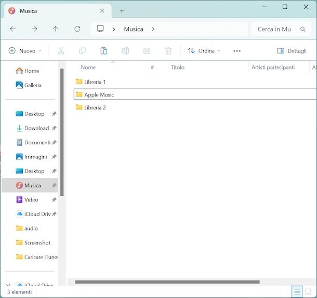The width and height of the screenshot is (317, 298).
Task: Toggle the Dettagli details pane
Action: [x=292, y=51]
